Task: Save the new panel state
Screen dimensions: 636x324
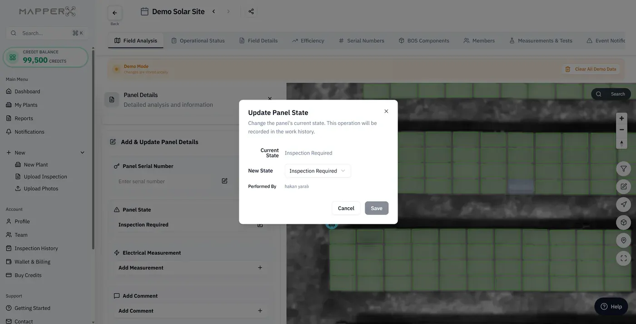Action: click(x=377, y=208)
